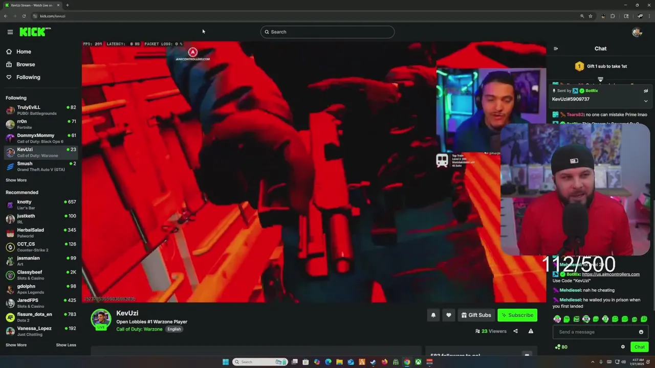Image resolution: width=655 pixels, height=368 pixels.
Task: Open JaredFPS channel
Action: point(40,303)
